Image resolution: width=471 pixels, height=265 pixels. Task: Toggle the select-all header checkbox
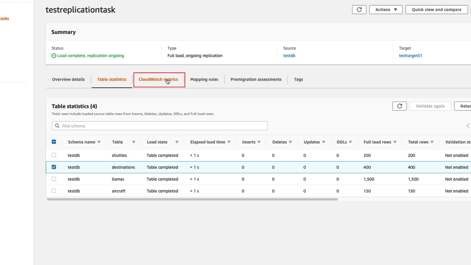[54, 142]
